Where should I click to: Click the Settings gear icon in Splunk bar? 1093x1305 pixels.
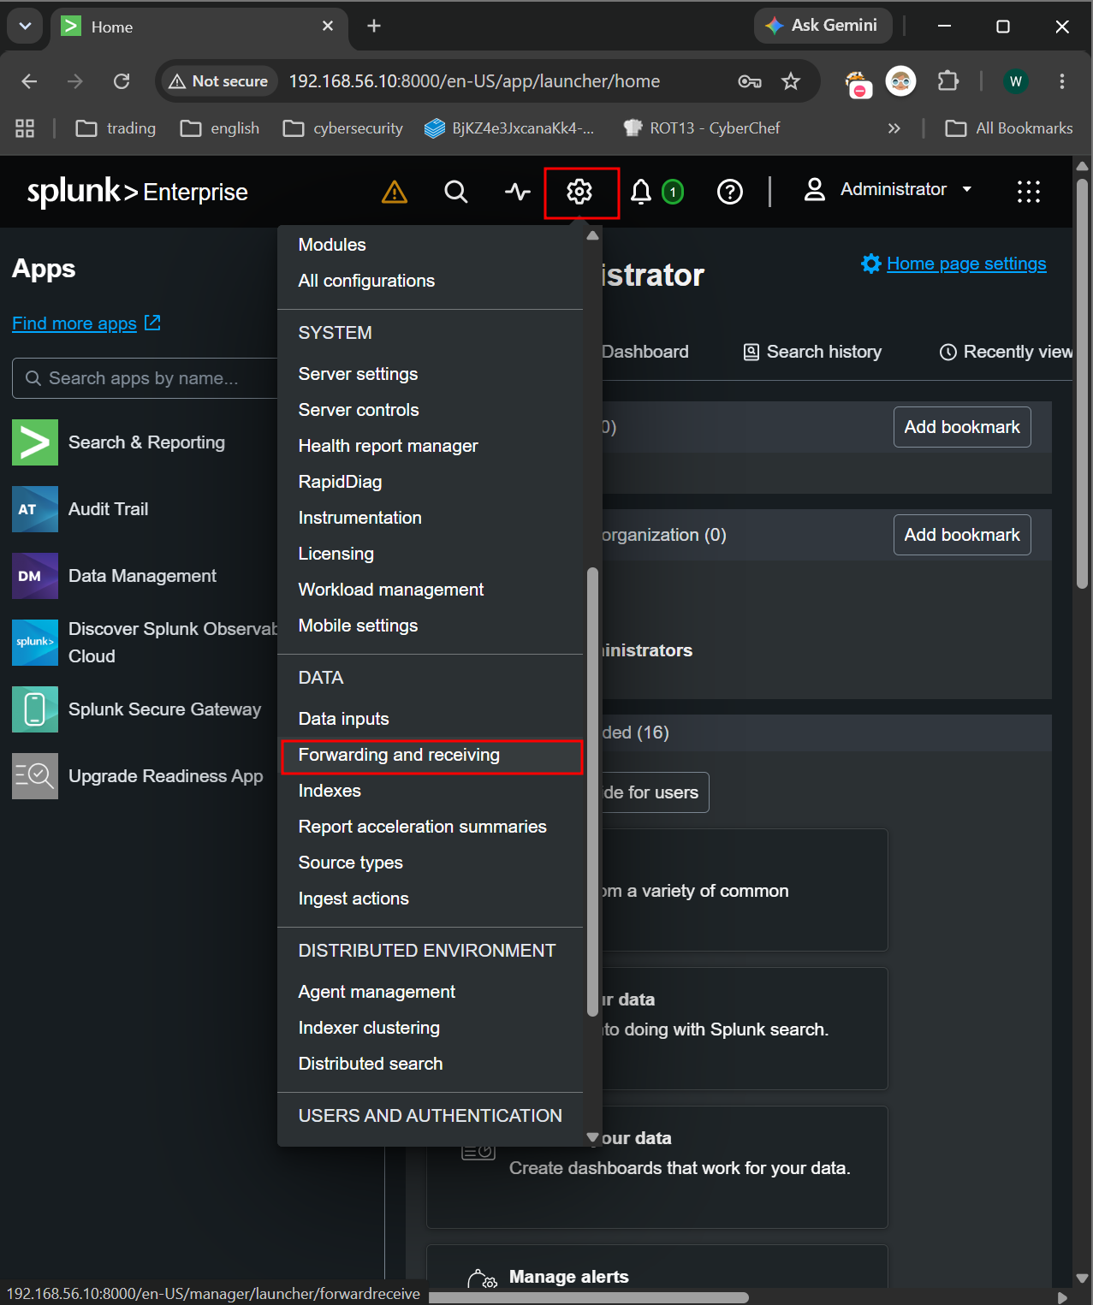point(579,192)
